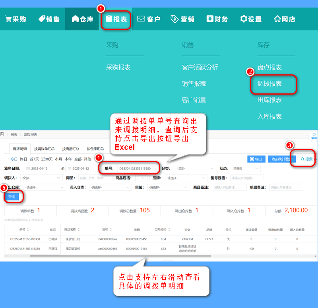
Task: Focus the 商品备注 input field
Action: [229, 187]
